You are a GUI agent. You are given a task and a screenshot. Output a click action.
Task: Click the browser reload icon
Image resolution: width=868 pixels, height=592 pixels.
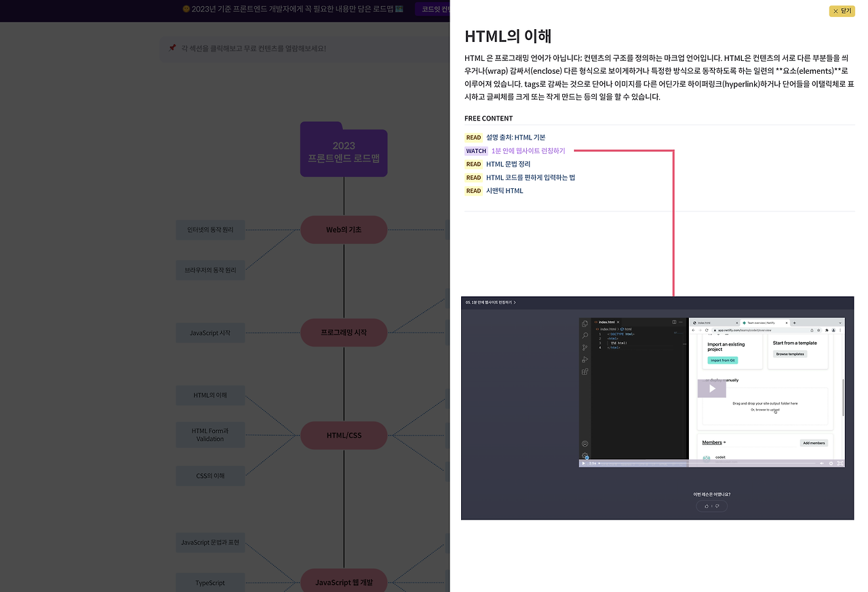[707, 330]
